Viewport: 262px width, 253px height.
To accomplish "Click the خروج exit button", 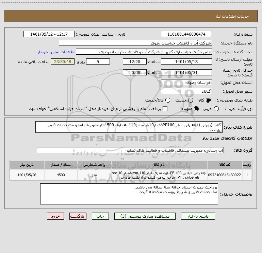I will click(55, 216).
